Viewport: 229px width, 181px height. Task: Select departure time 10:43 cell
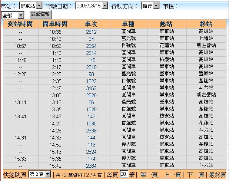coord(56,39)
